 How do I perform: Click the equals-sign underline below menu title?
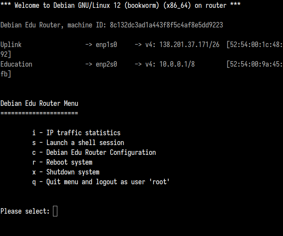39,113
